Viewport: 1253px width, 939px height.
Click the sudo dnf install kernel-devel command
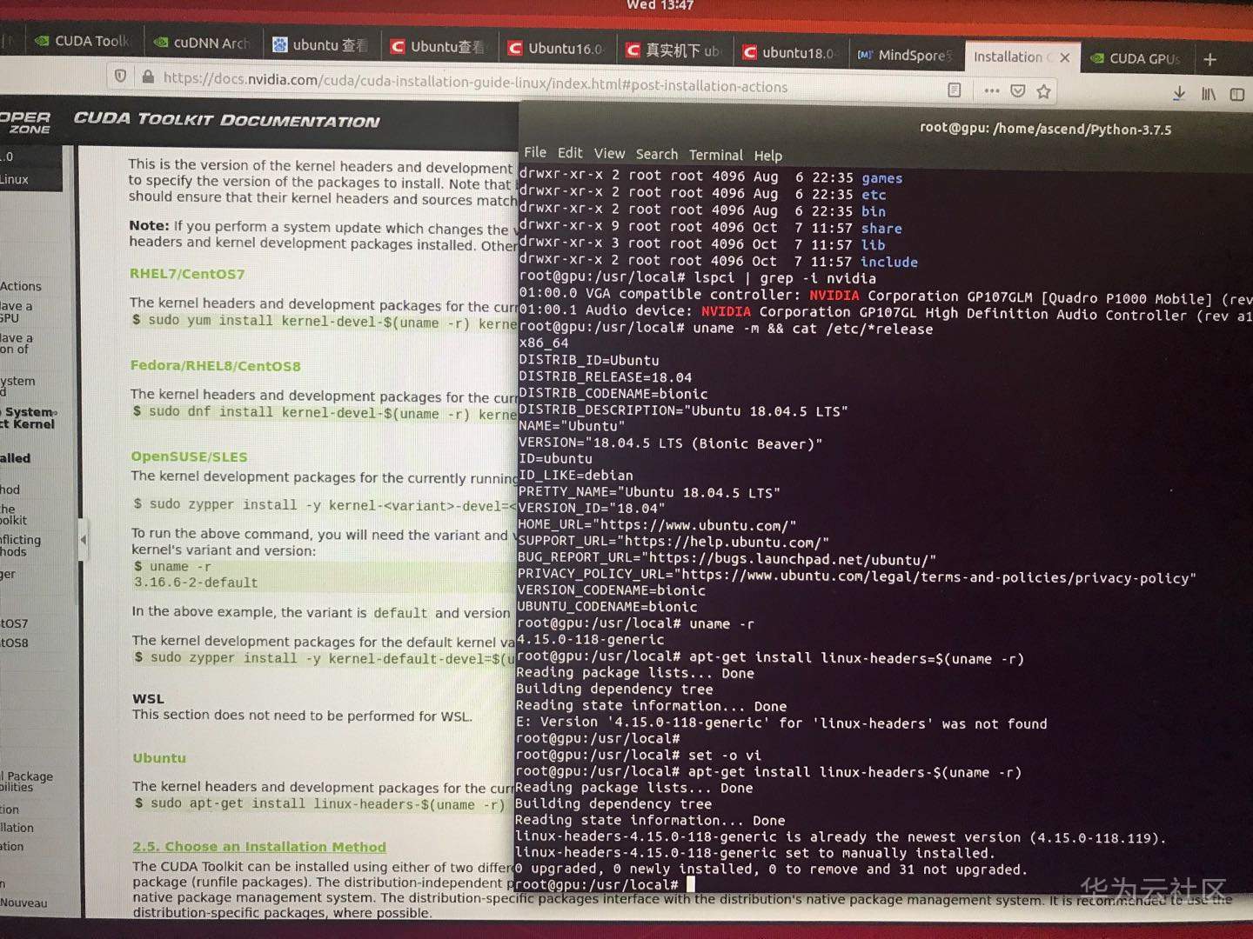(x=324, y=413)
